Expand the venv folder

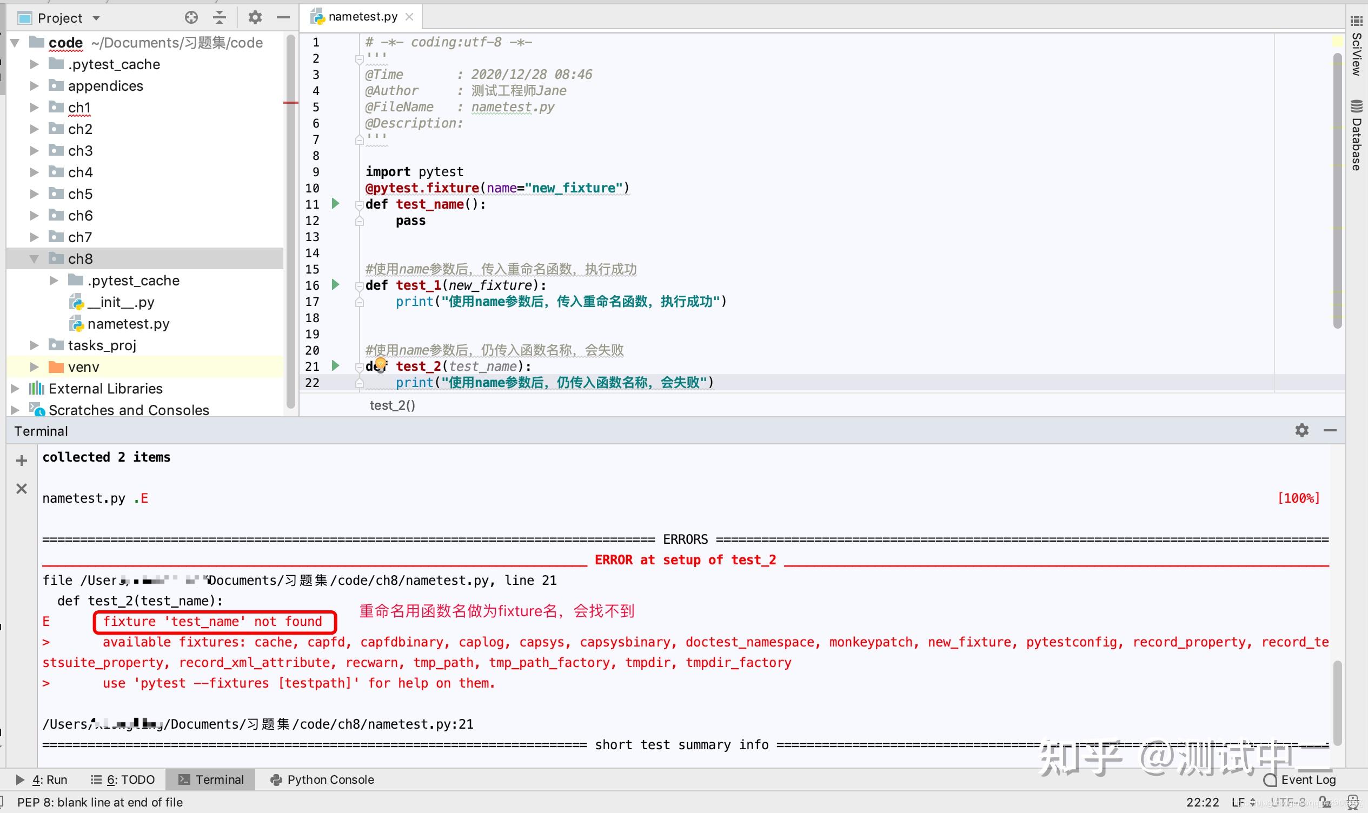[x=34, y=366]
